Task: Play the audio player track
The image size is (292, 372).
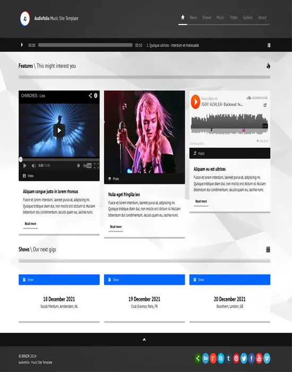Action: [x=22, y=45]
